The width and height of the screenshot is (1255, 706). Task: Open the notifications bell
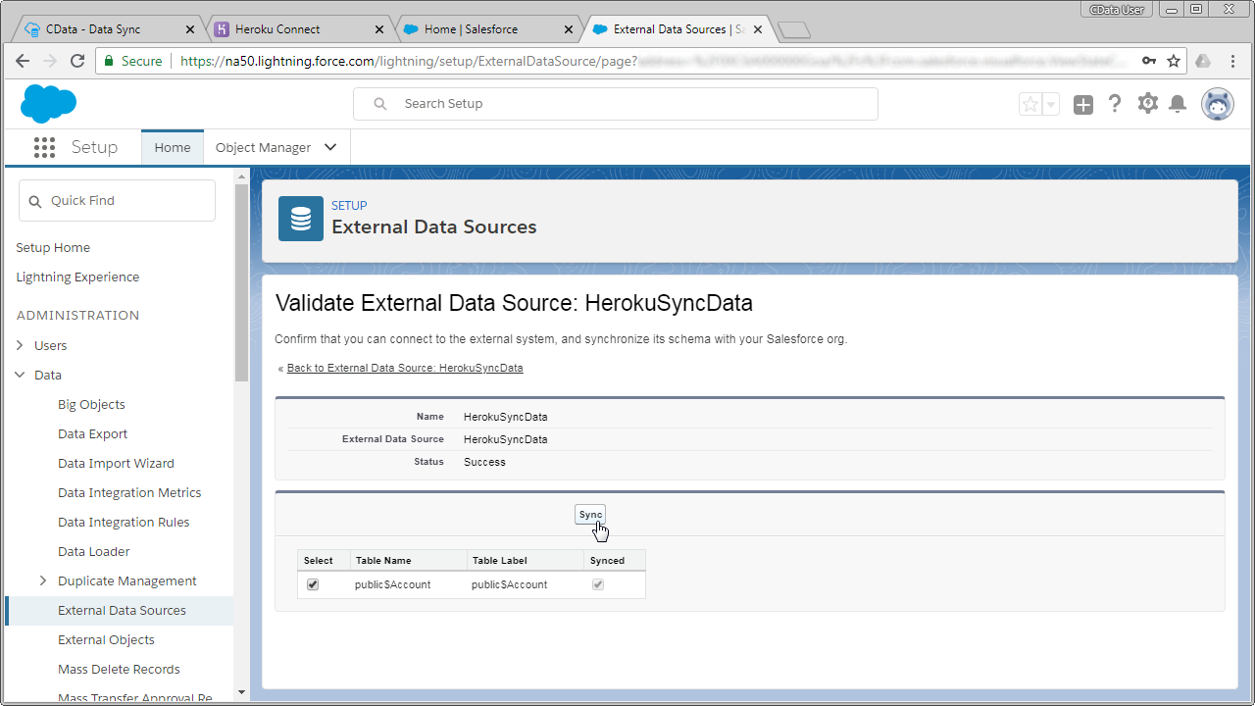(1178, 104)
